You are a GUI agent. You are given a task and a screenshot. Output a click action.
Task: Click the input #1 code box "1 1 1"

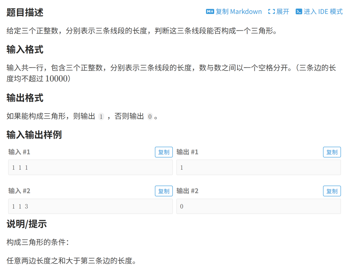90,167
